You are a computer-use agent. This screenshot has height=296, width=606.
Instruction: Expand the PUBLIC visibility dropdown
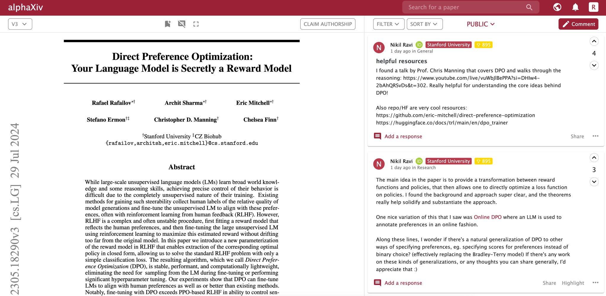pos(481,24)
